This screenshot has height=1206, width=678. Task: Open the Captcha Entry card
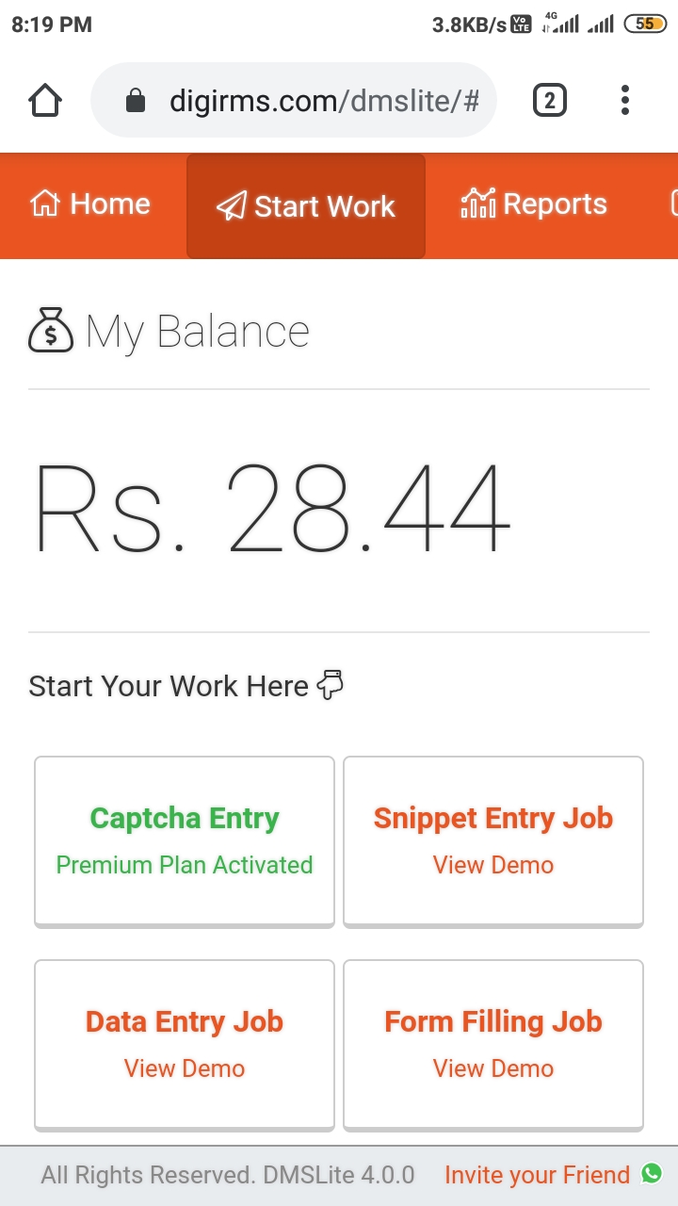click(x=185, y=840)
